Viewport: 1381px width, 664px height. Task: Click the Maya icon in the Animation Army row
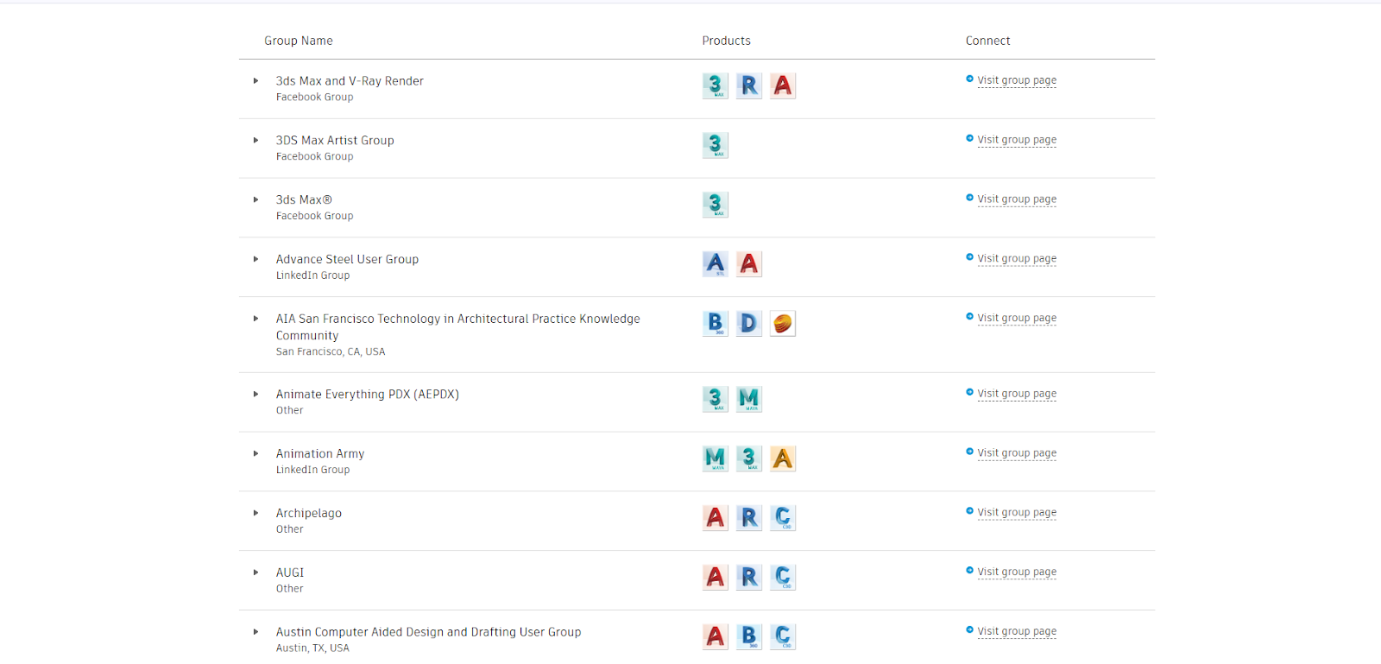[x=715, y=458]
